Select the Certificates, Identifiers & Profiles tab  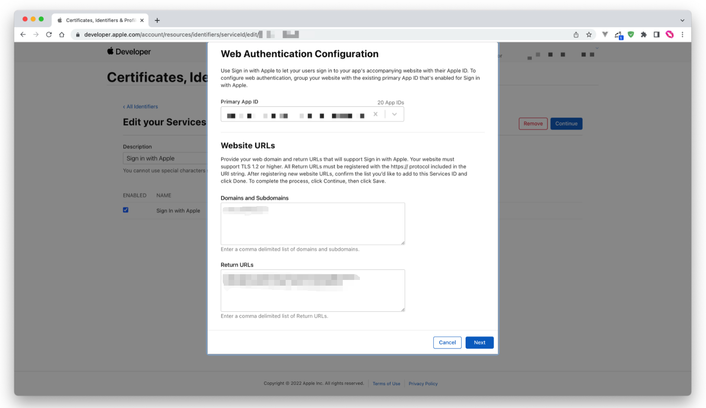point(101,20)
